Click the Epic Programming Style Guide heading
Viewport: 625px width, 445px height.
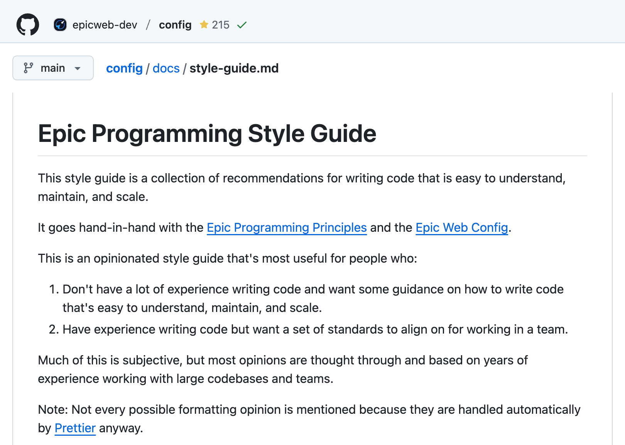point(207,133)
